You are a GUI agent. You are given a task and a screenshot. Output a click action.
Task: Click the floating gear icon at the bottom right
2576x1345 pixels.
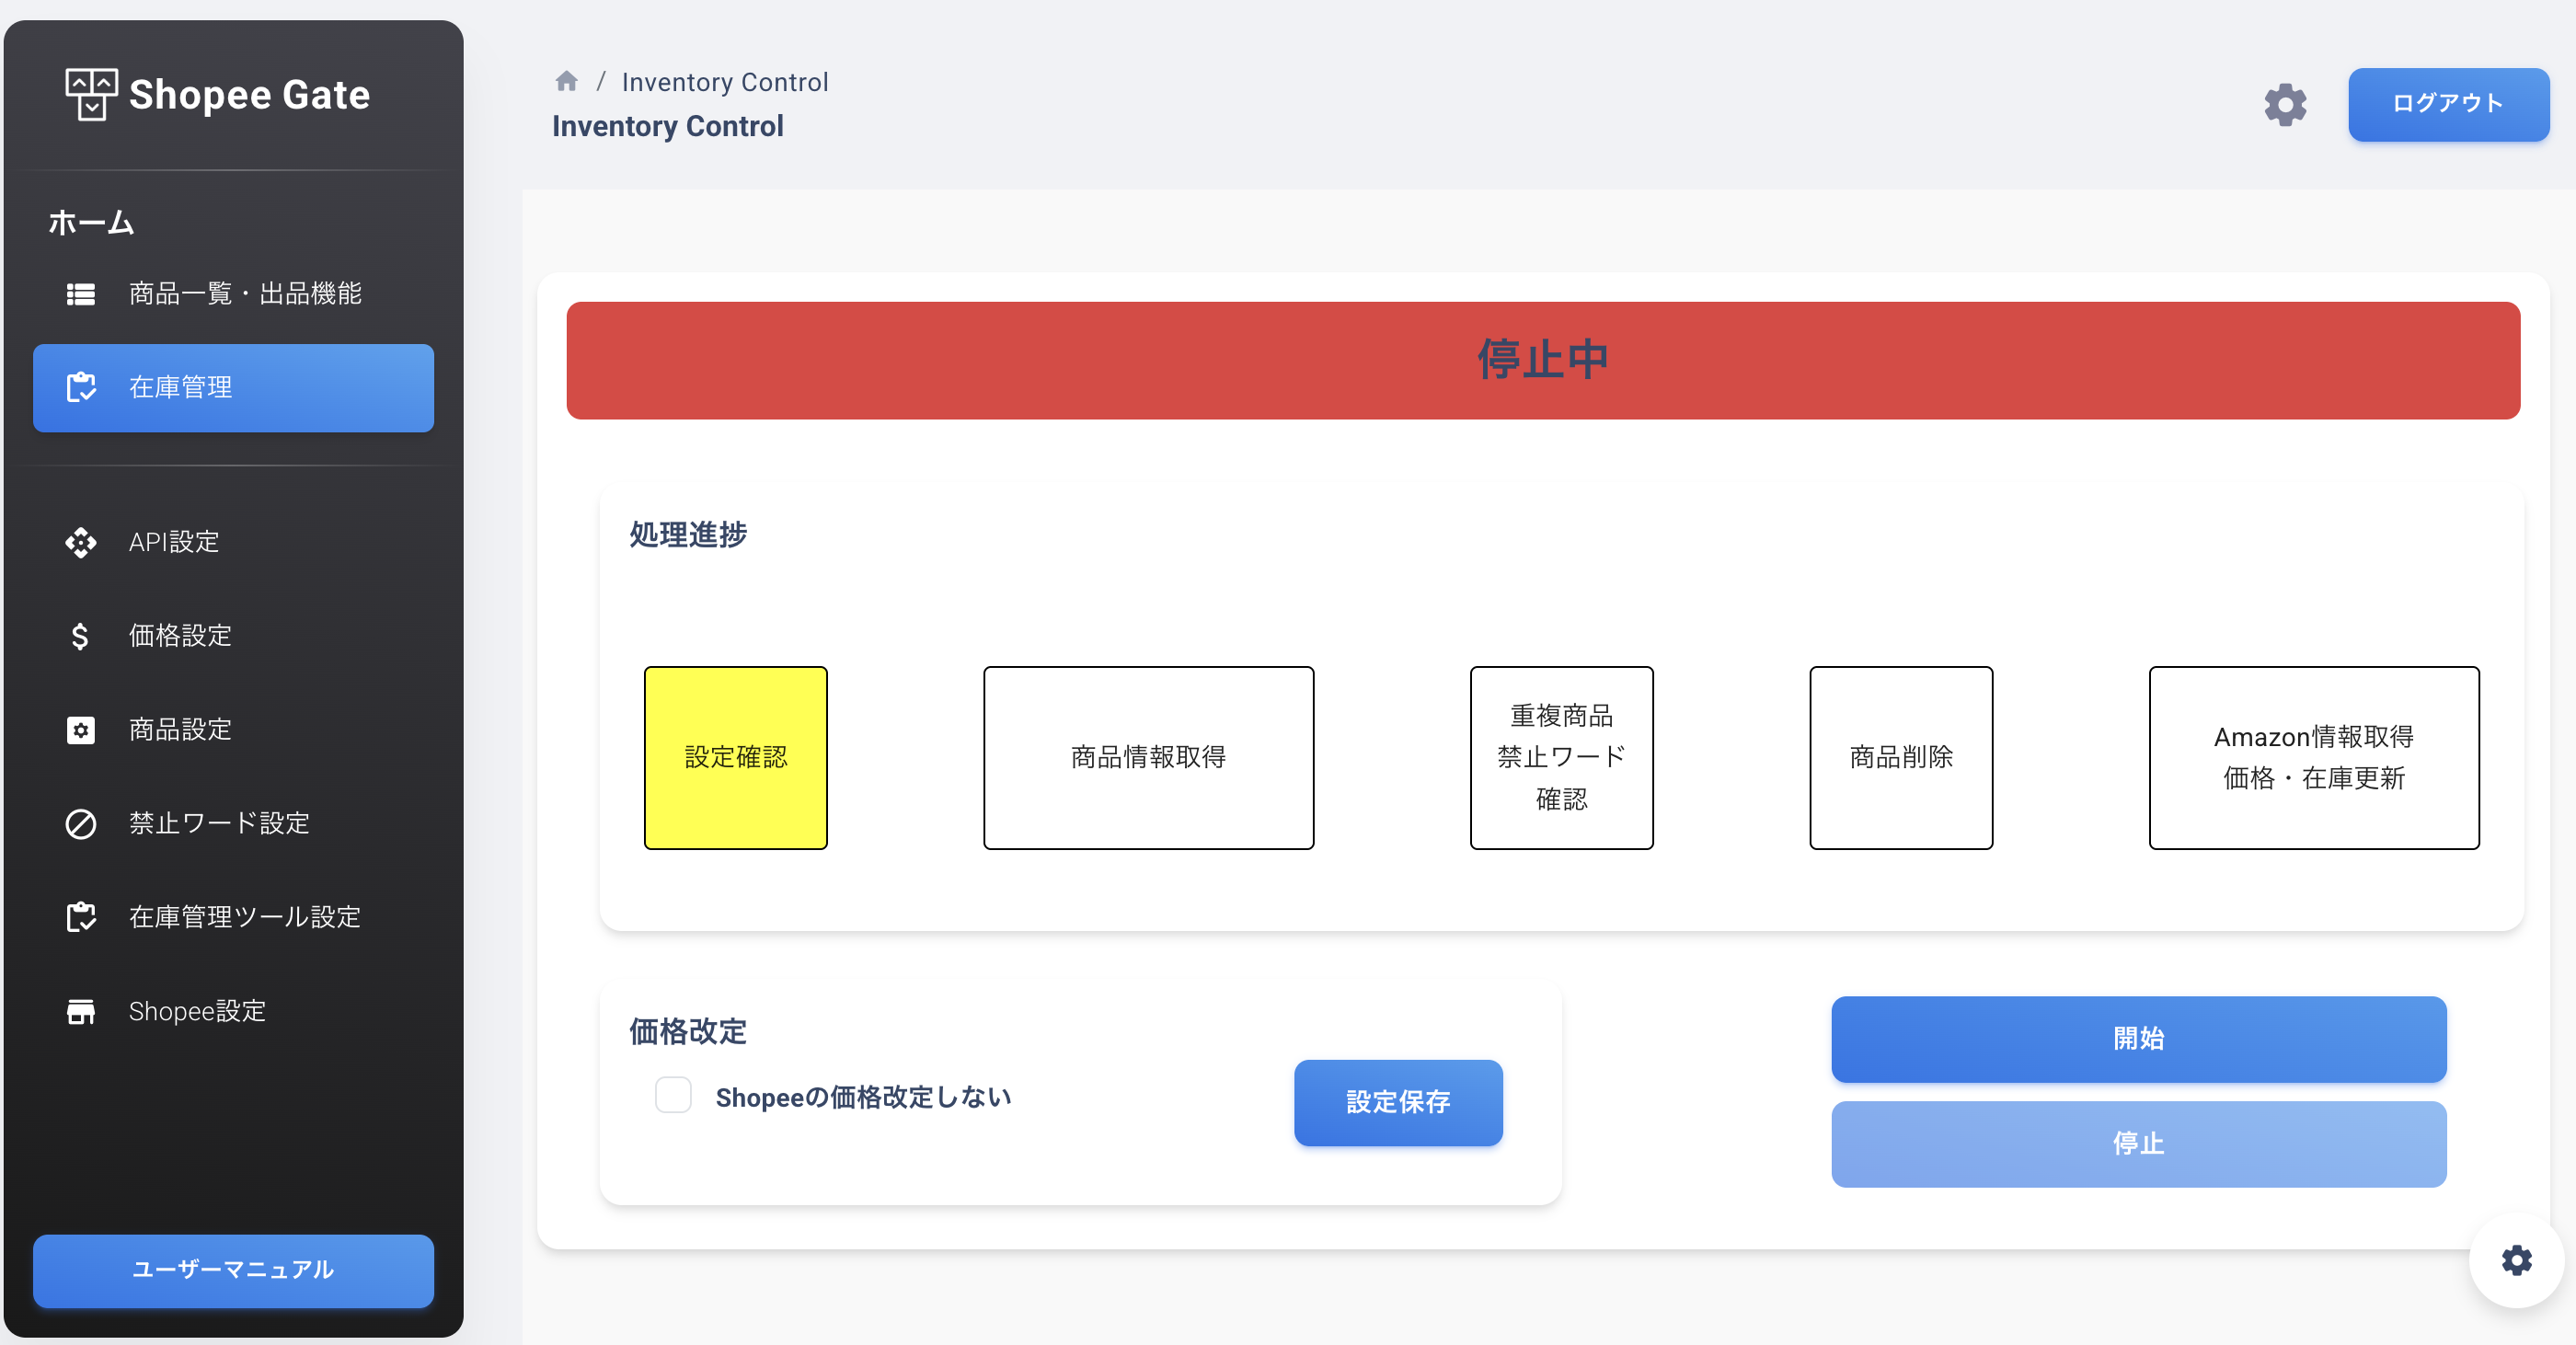[x=2516, y=1260]
